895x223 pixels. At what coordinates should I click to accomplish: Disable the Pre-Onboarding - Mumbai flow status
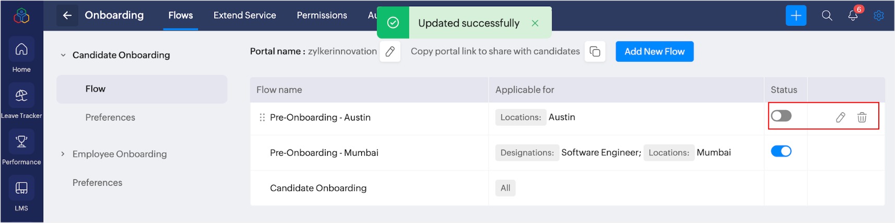coord(781,151)
